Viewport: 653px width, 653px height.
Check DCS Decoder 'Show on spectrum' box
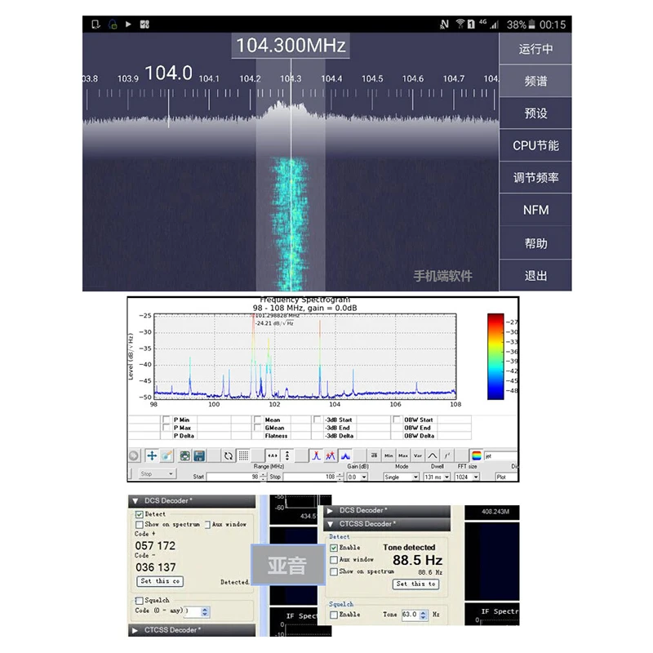tap(140, 524)
